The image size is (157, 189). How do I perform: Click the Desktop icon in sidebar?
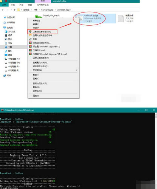[x=6, y=55]
